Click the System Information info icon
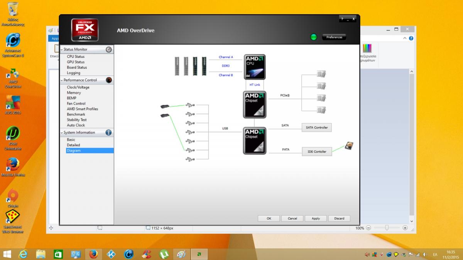This screenshot has height=260, width=463. tap(109, 133)
